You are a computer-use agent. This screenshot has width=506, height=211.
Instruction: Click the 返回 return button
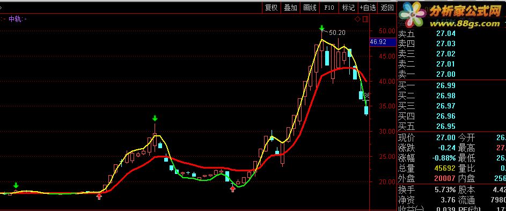click(387, 8)
